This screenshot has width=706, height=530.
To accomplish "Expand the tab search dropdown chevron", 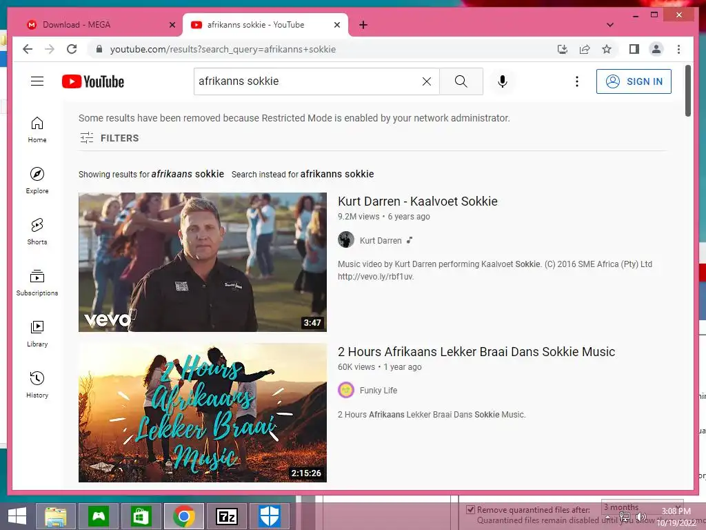I will 610,25.
